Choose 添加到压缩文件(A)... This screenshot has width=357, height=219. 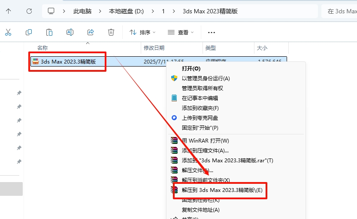[205, 150]
